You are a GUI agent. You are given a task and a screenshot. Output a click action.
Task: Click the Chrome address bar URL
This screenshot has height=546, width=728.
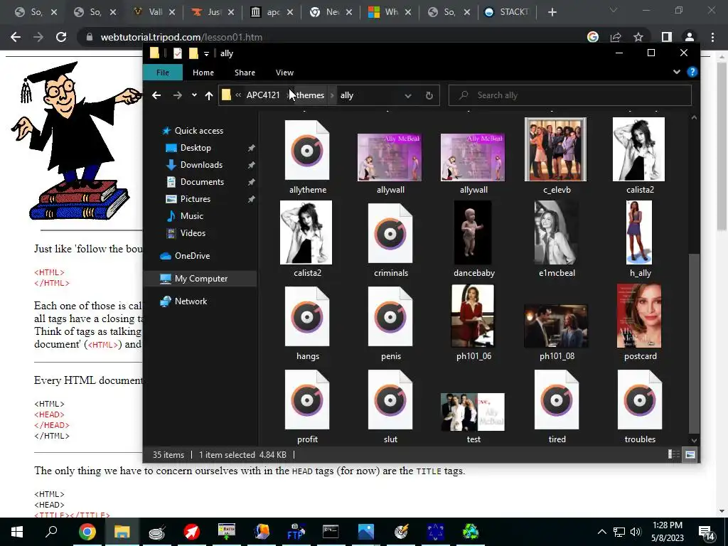click(181, 37)
